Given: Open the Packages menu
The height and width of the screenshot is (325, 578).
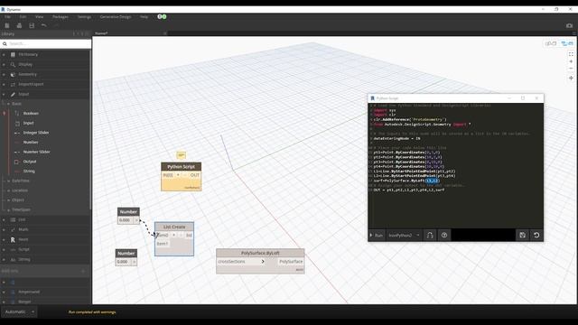Looking at the screenshot, I should pos(61,16).
